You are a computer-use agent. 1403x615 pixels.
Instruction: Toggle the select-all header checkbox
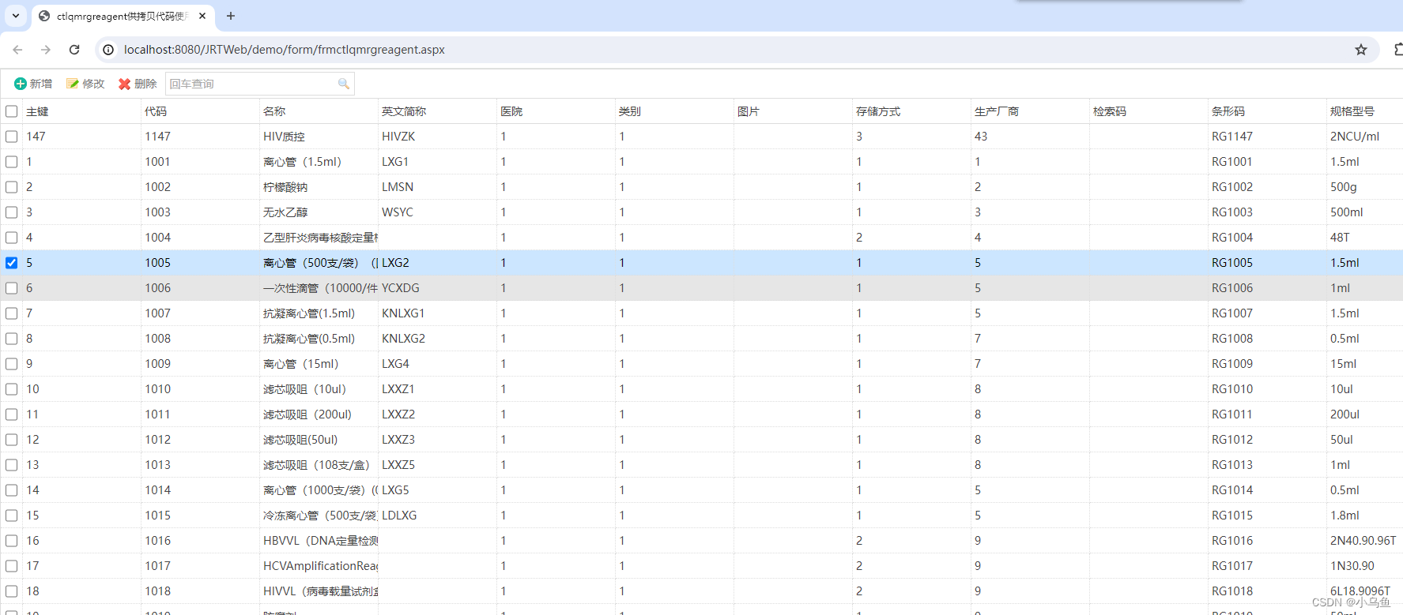coord(11,111)
